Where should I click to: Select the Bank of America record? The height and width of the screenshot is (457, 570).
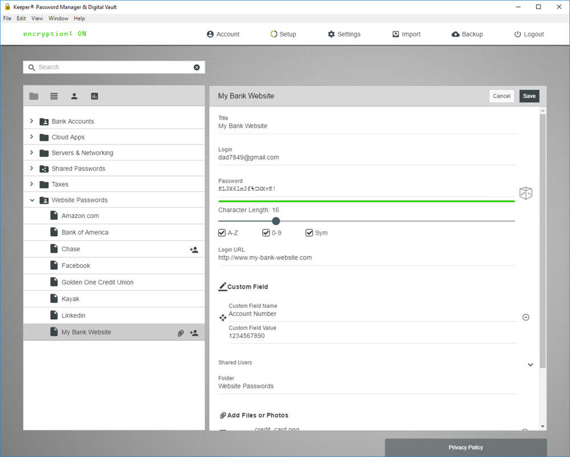[114, 232]
